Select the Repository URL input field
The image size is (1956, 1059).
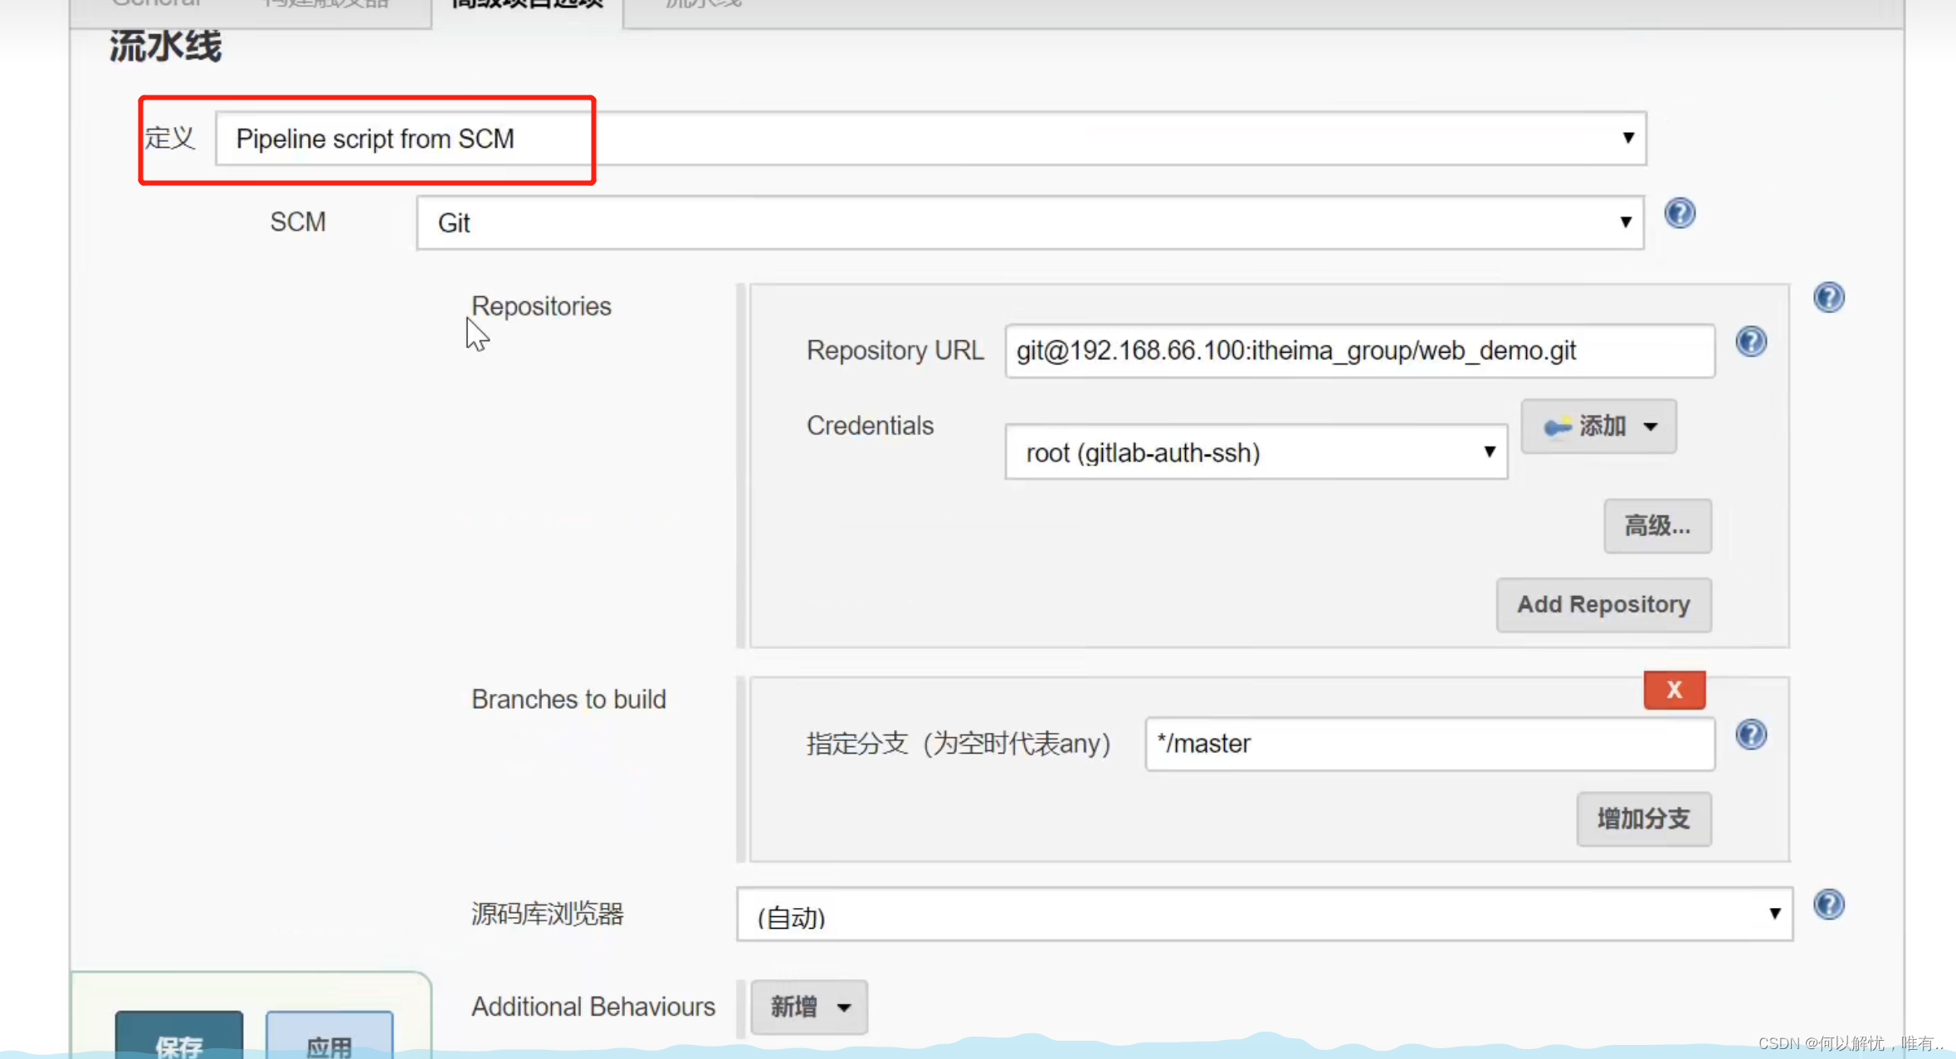point(1360,349)
